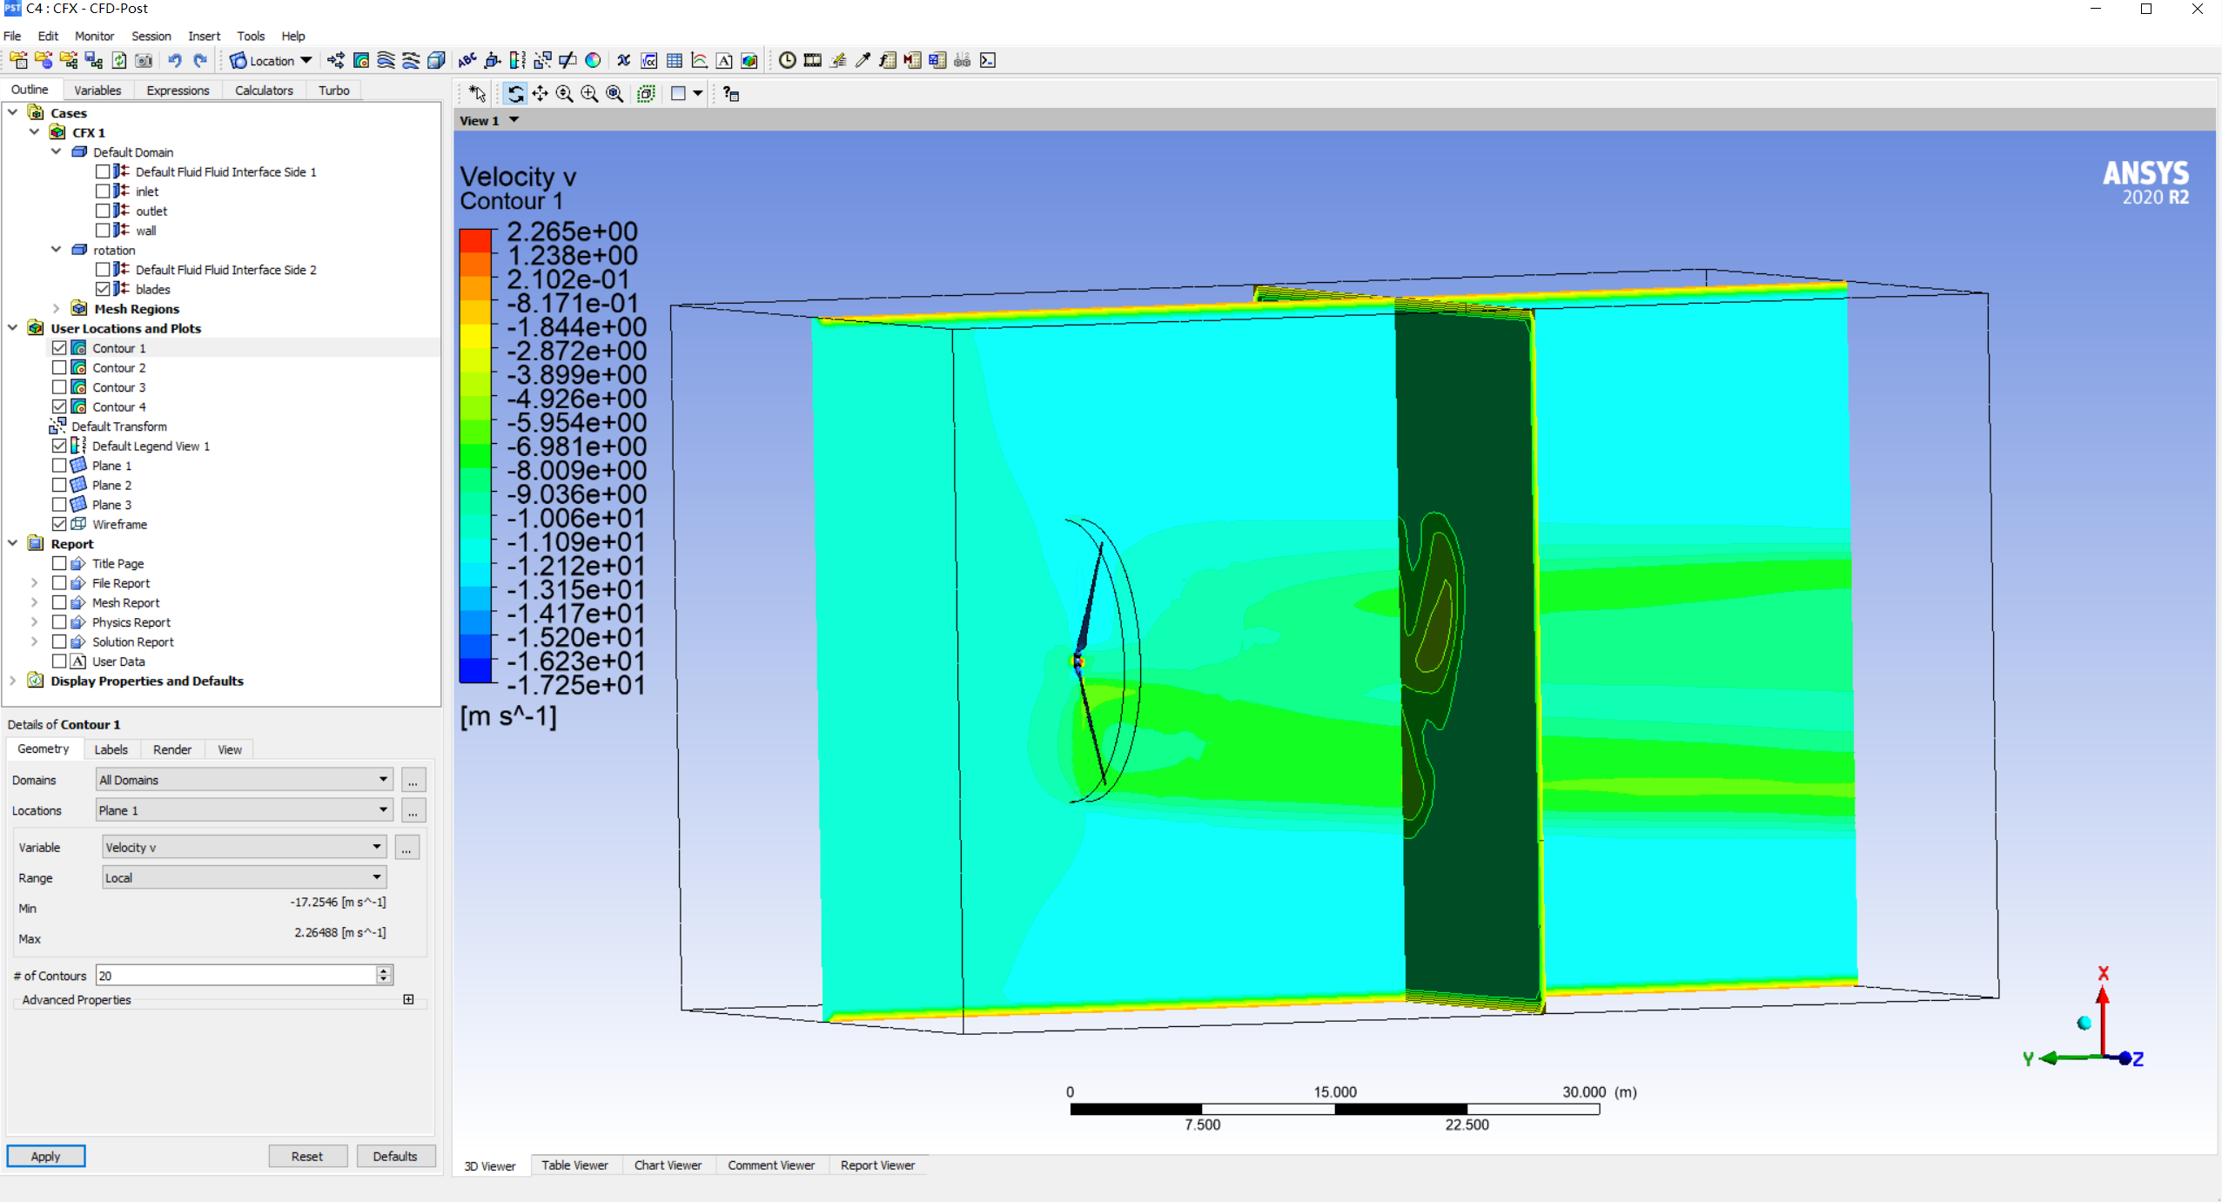
Task: Expand the Advanced Properties section
Action: click(408, 999)
